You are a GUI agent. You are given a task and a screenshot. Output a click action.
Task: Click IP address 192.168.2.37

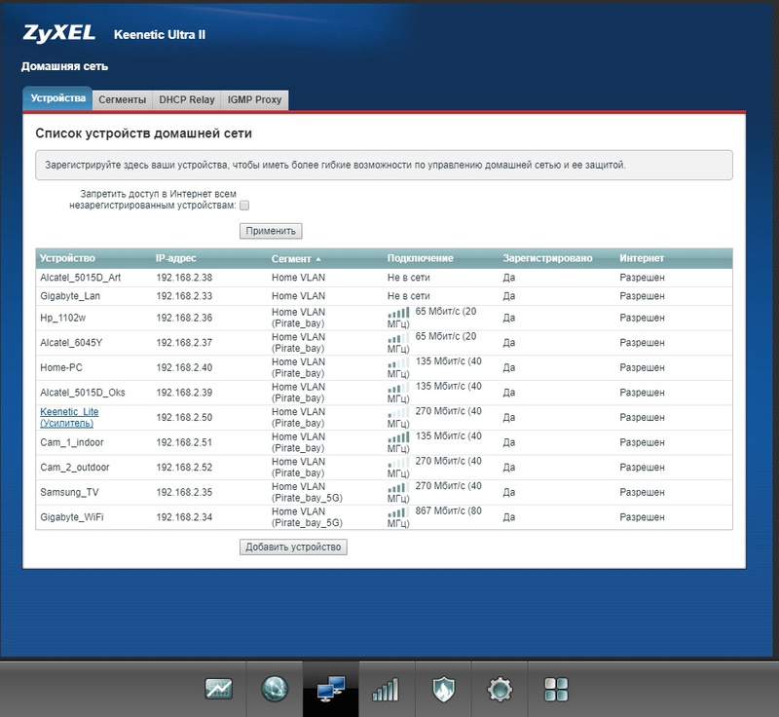click(184, 342)
